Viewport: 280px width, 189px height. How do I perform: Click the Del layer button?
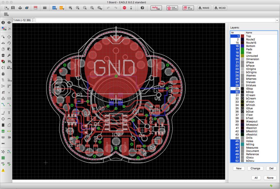(x=271, y=168)
